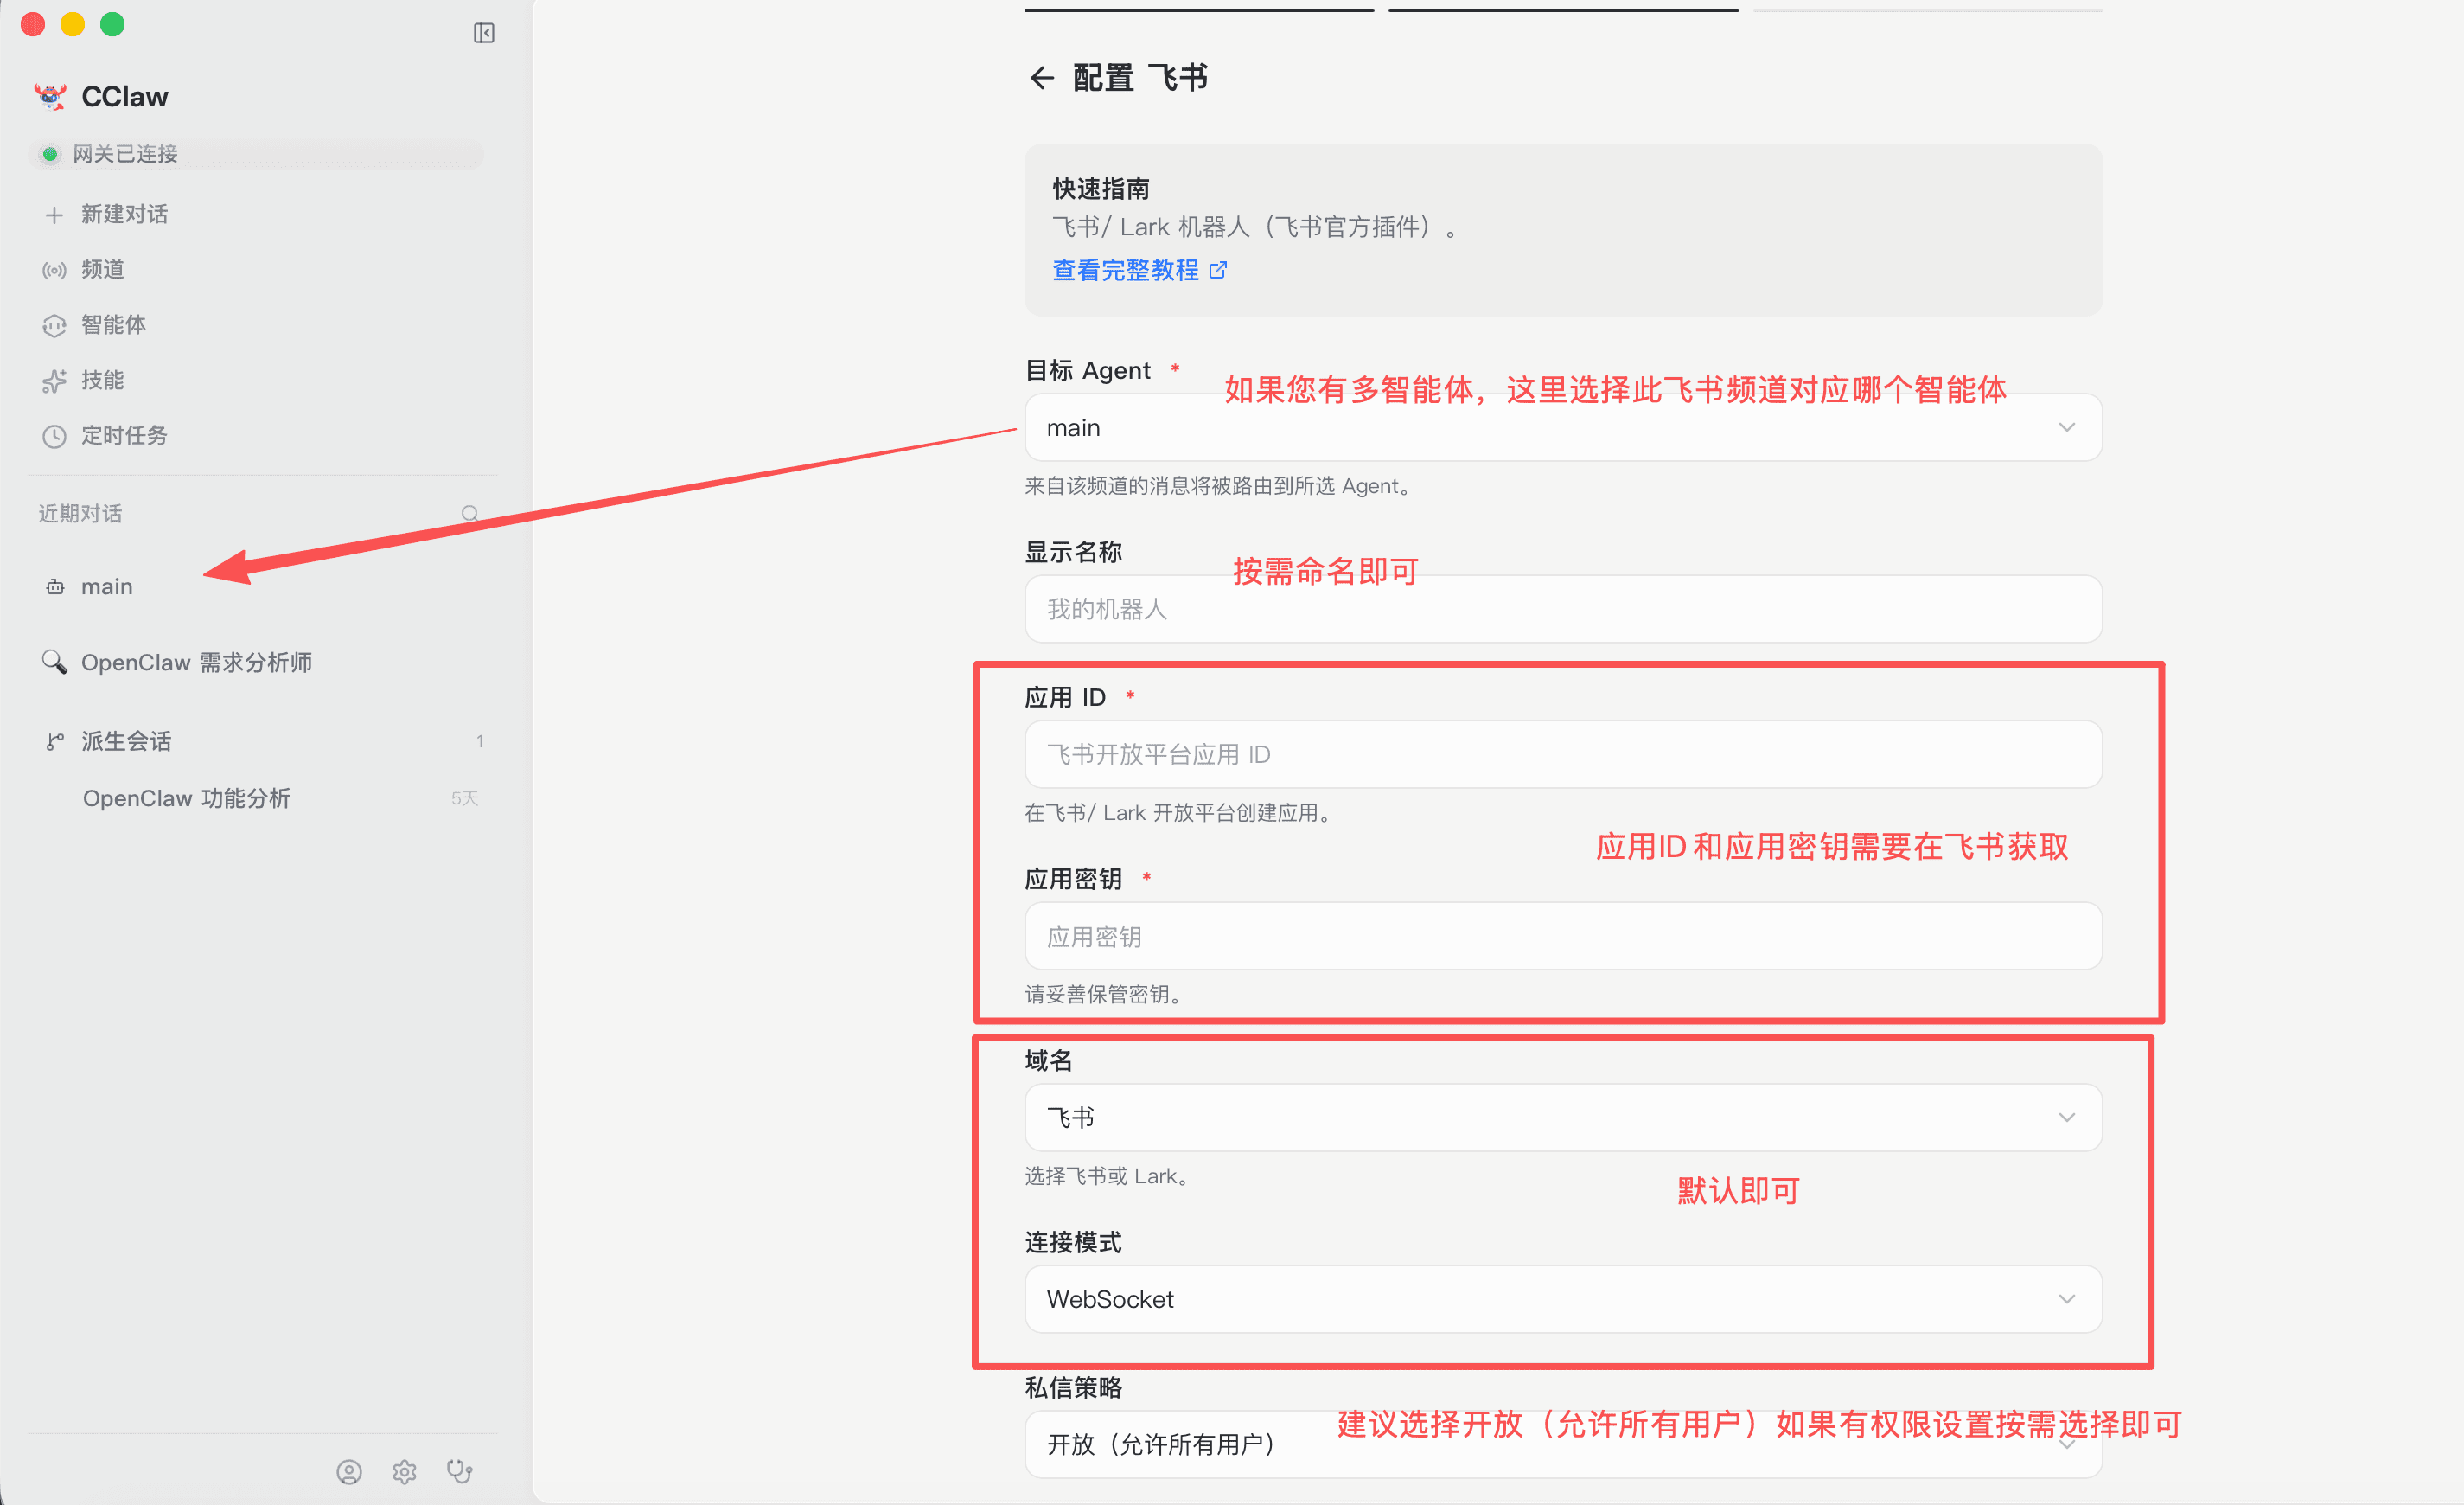This screenshot has height=1505, width=2464.
Task: Click the CClaw logo icon
Action: pos(51,96)
